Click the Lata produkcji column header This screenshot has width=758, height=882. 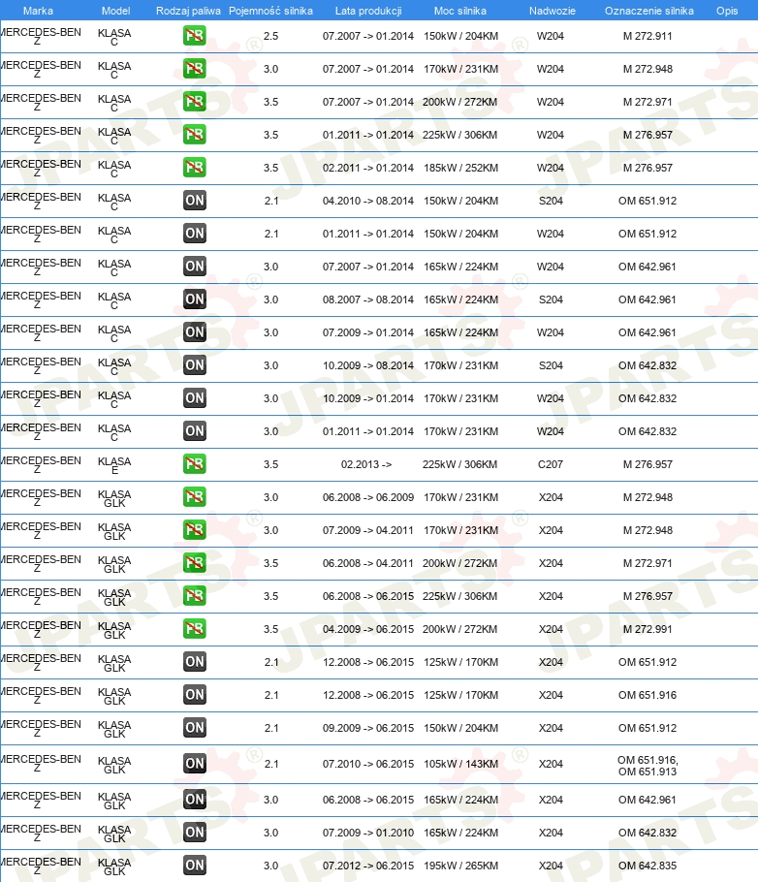pos(368,11)
